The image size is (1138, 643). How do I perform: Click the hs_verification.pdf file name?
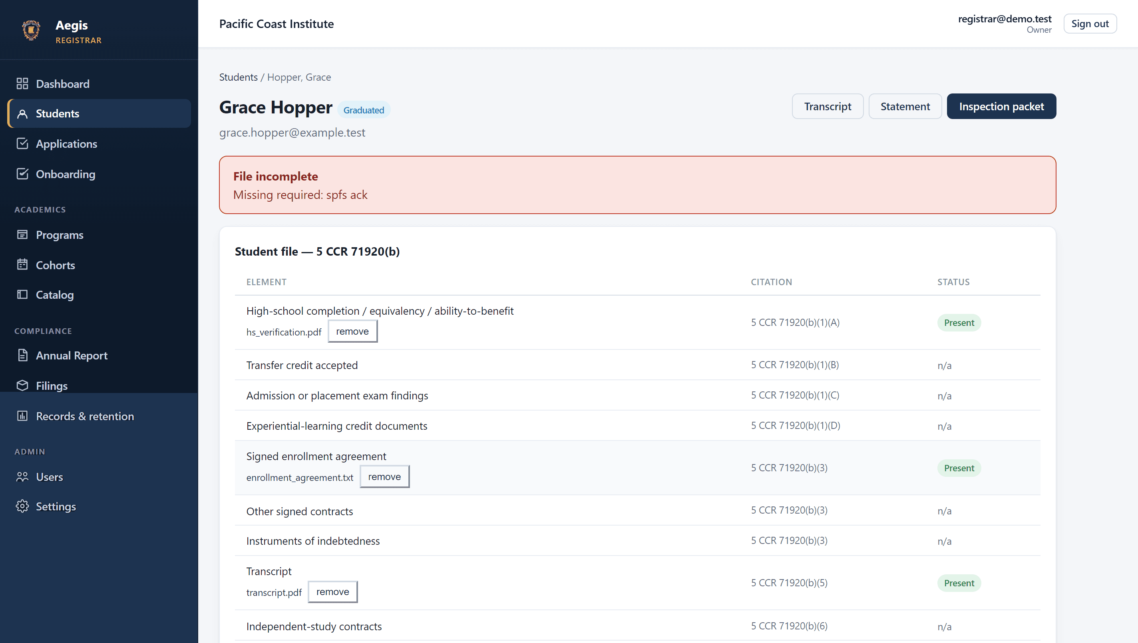[284, 332]
